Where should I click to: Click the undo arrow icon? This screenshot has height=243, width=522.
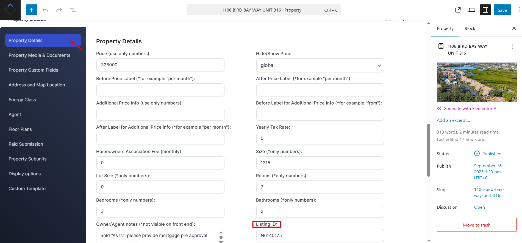point(45,10)
